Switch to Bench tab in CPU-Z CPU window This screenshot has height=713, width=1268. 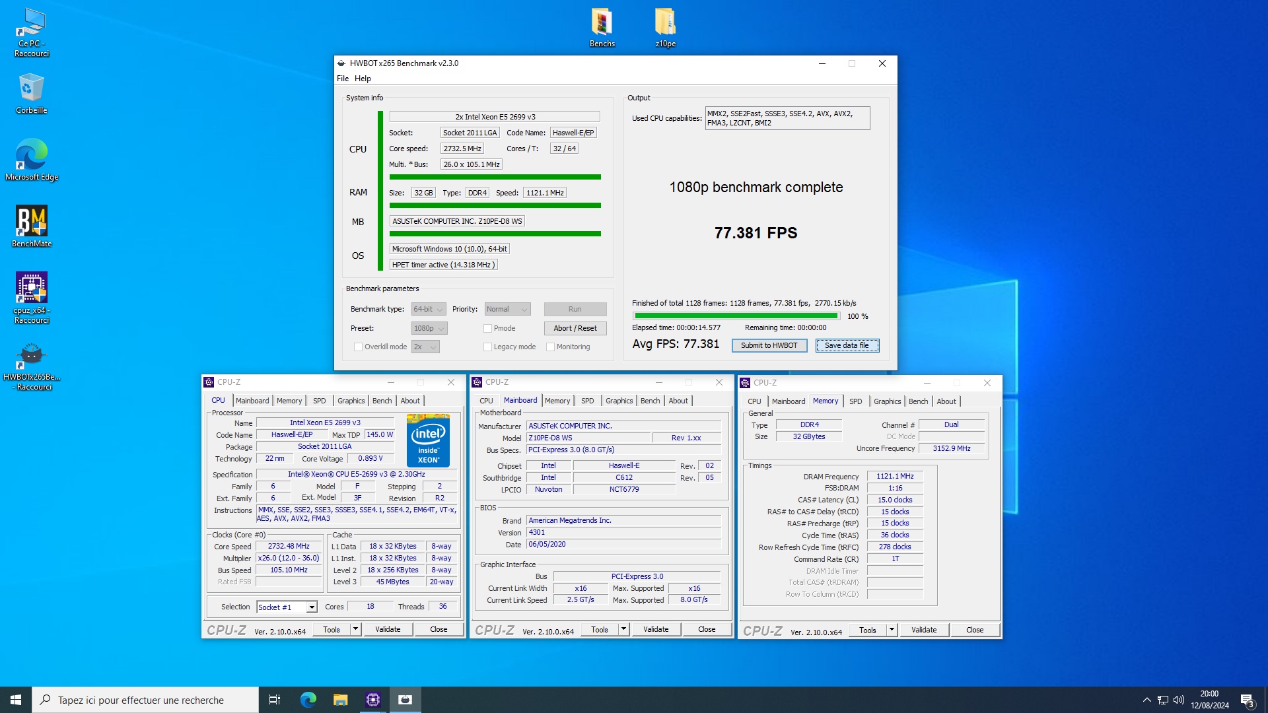click(382, 401)
